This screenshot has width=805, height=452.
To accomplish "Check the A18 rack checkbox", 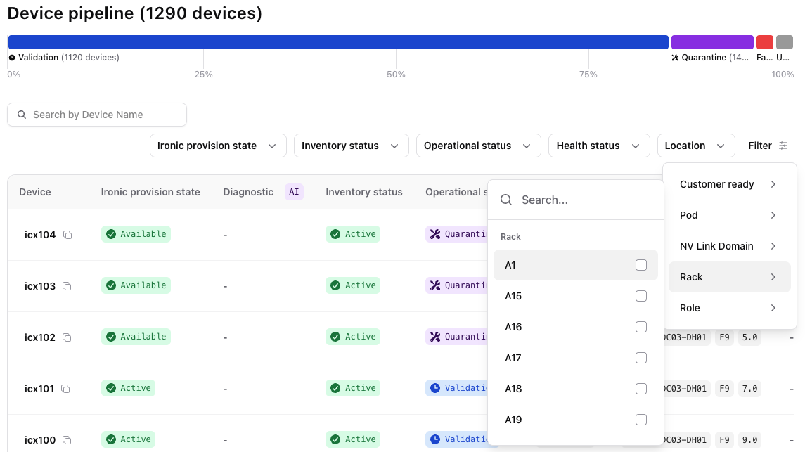I will pyautogui.click(x=640, y=389).
